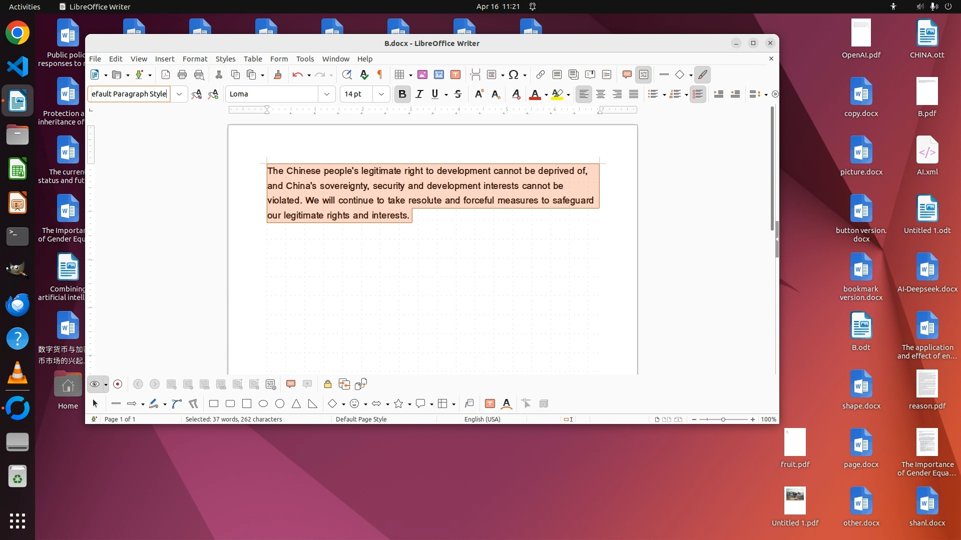
Task: Click the Clone Formatting paintbrush icon
Action: [278, 75]
